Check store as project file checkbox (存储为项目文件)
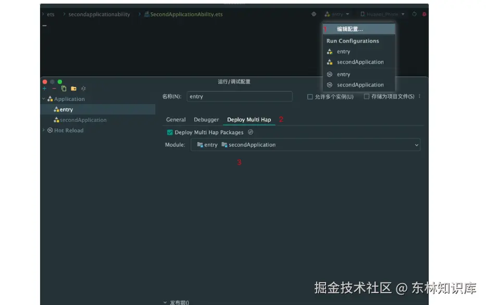 366,97
